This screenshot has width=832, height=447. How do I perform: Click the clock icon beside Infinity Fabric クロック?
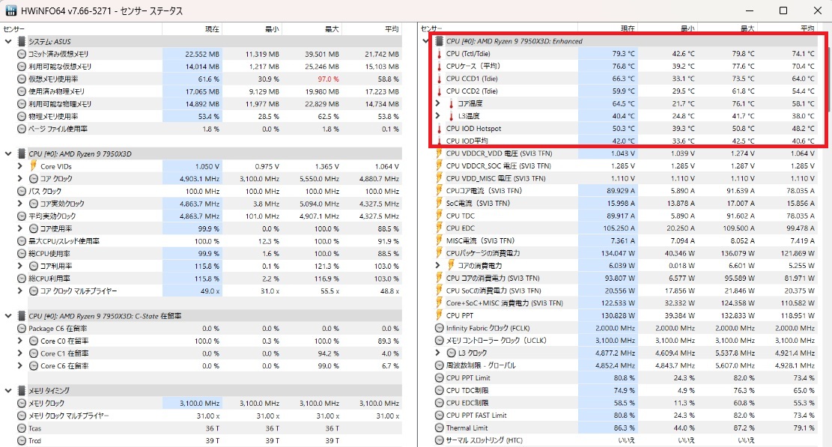[x=439, y=328]
